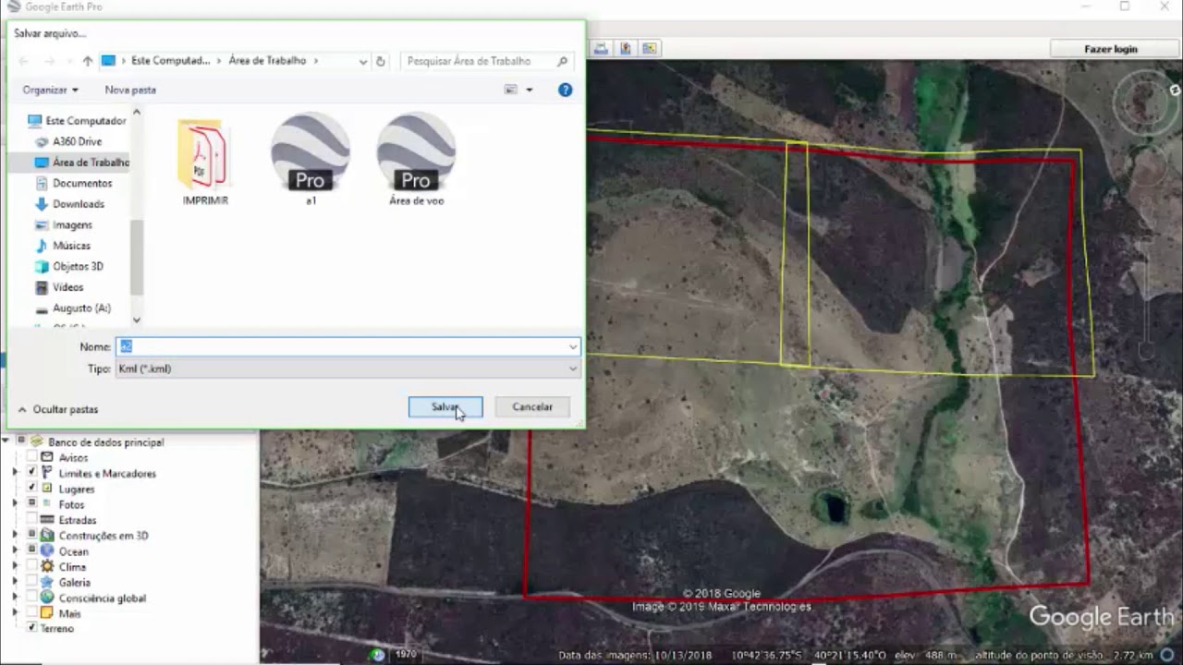Click the search magnifier icon
This screenshot has height=665, width=1183.
click(562, 61)
